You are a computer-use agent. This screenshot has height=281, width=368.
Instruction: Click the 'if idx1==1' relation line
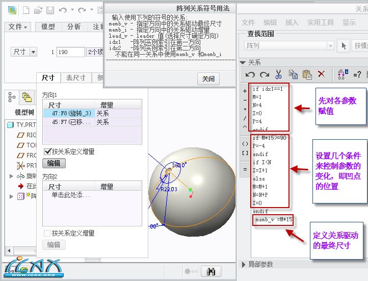(268, 89)
